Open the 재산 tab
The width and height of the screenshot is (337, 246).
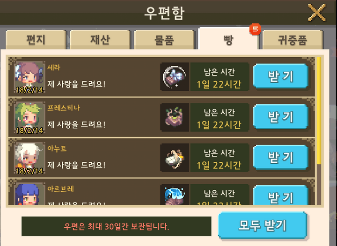point(100,40)
